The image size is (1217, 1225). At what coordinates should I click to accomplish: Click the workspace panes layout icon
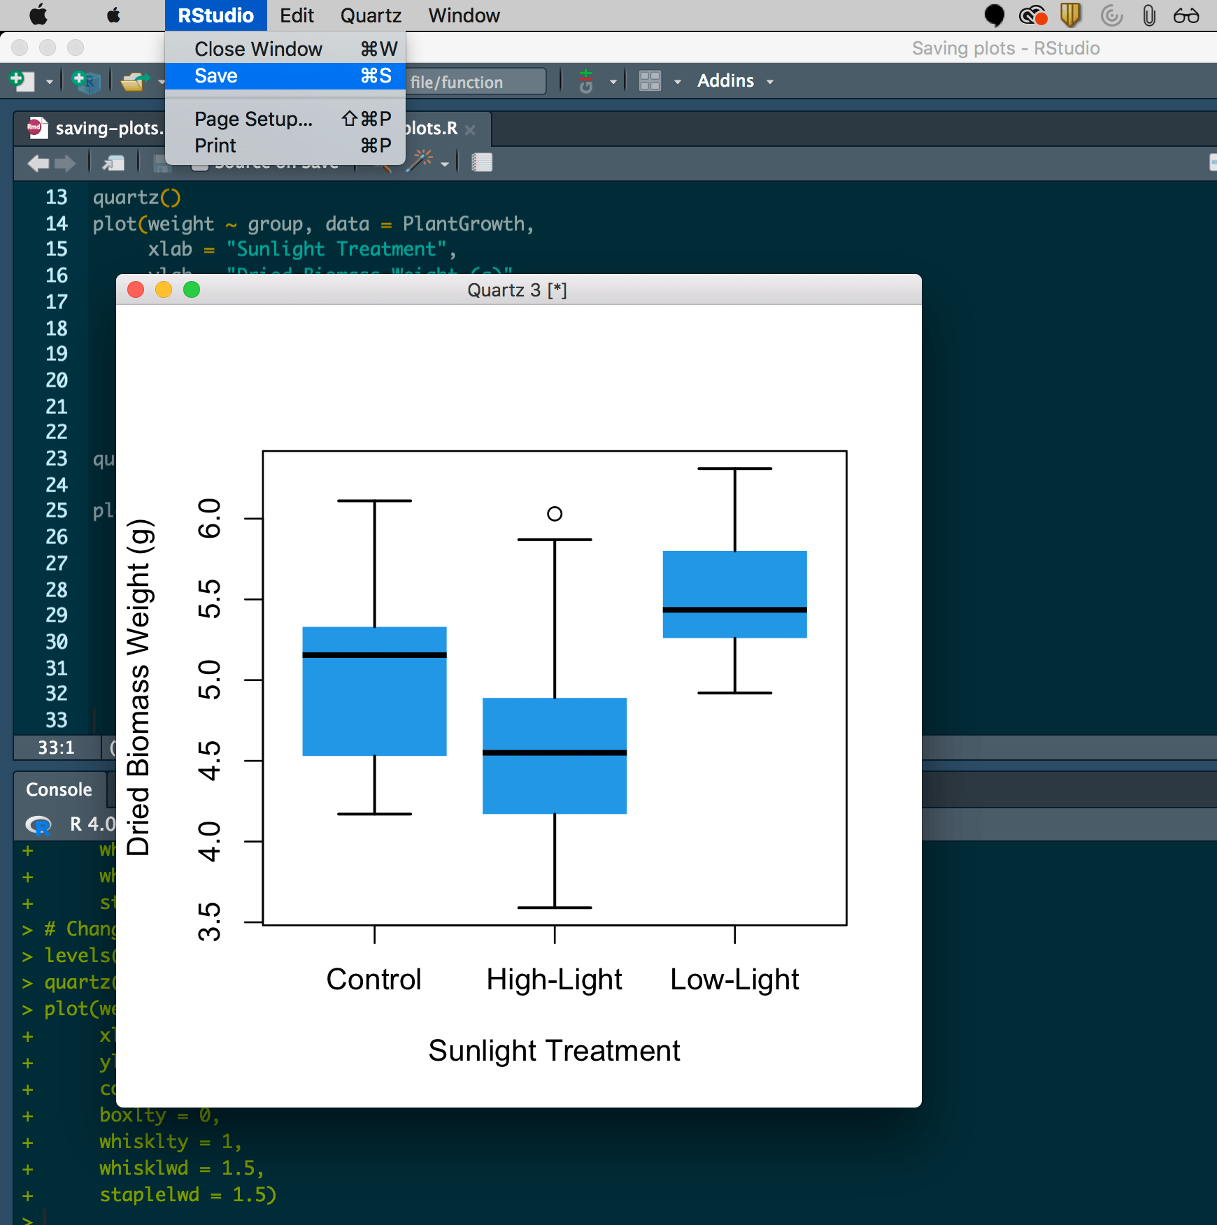(x=649, y=80)
